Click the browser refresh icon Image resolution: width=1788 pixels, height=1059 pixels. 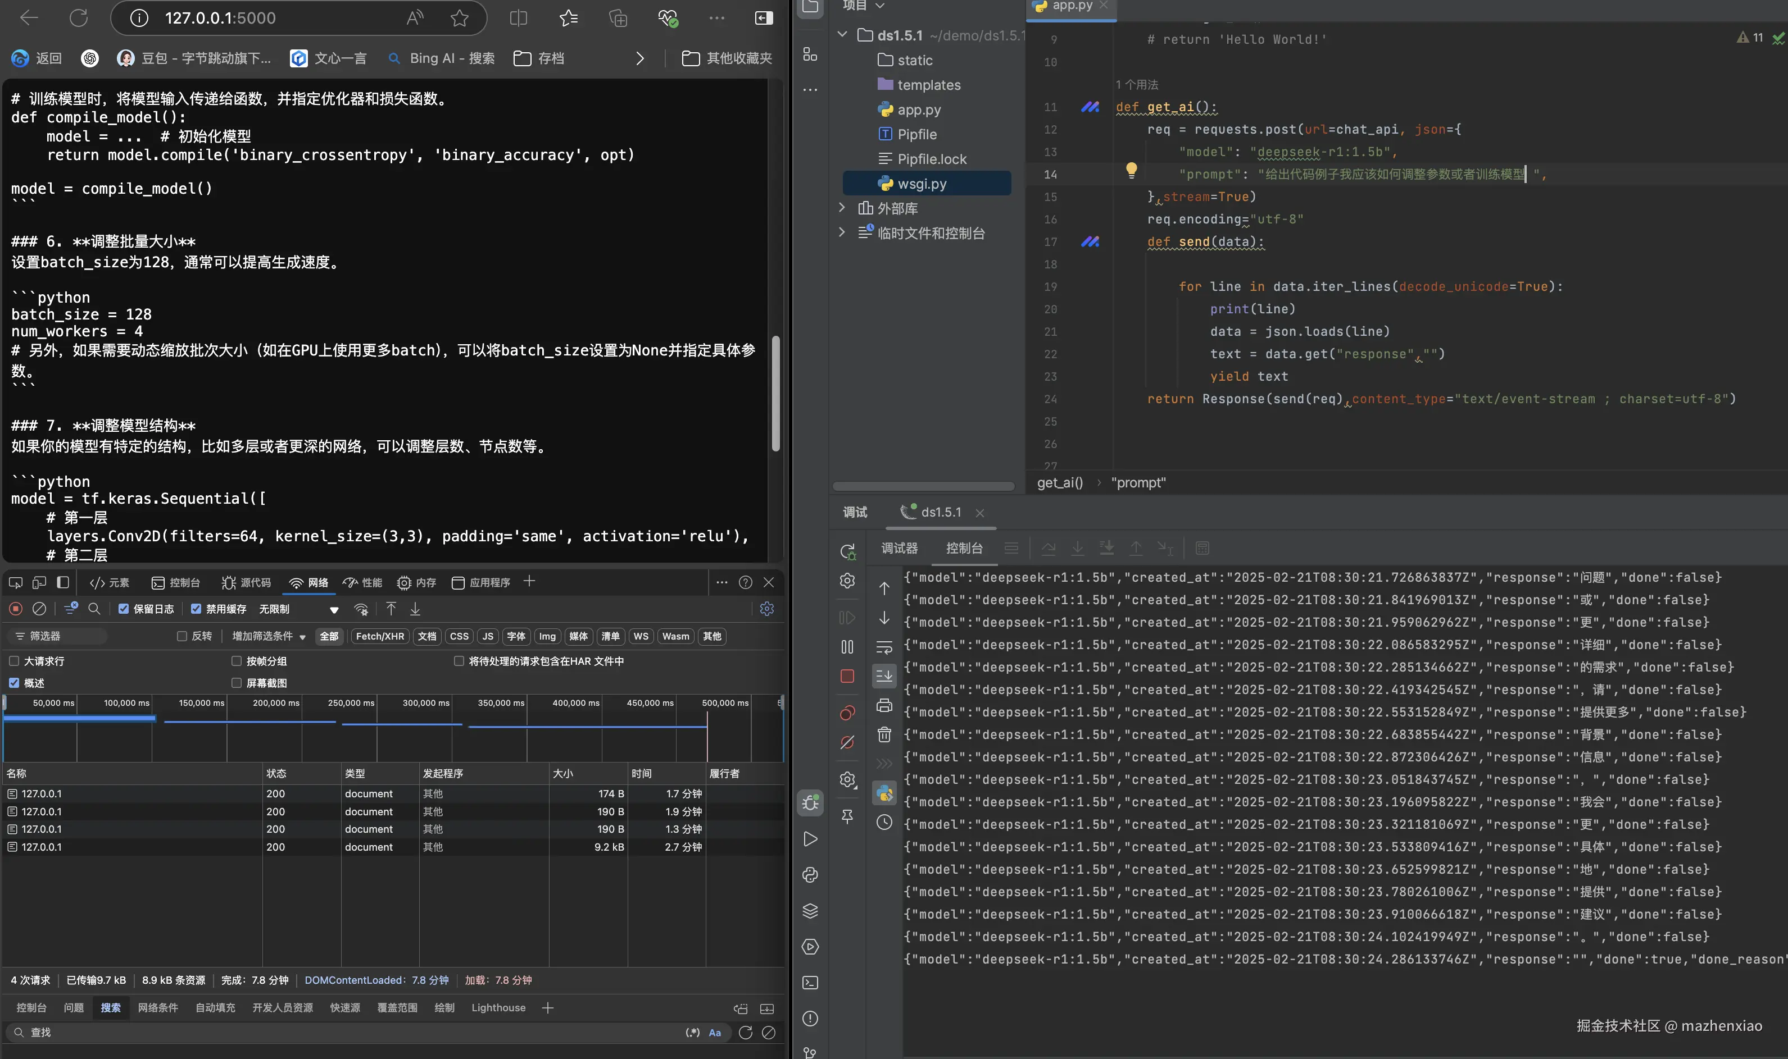pos(79,18)
